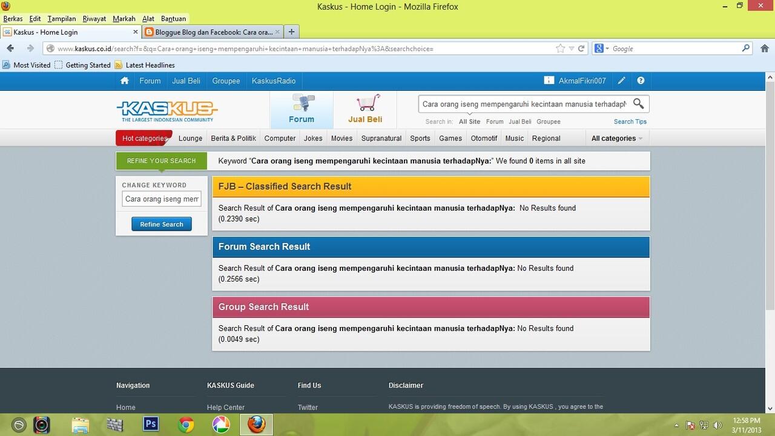This screenshot has width=775, height=436.
Task: Open the Bantuan menu
Action: 173,19
